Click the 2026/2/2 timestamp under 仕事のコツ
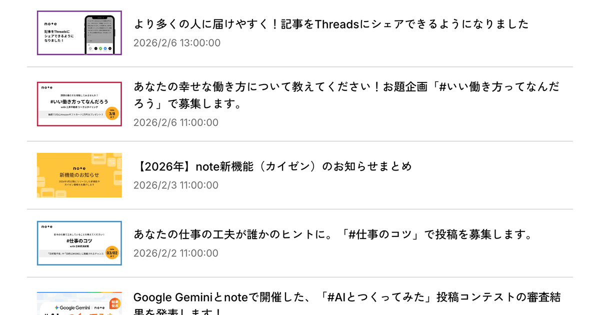The height and width of the screenshot is (315, 600). pos(175,253)
